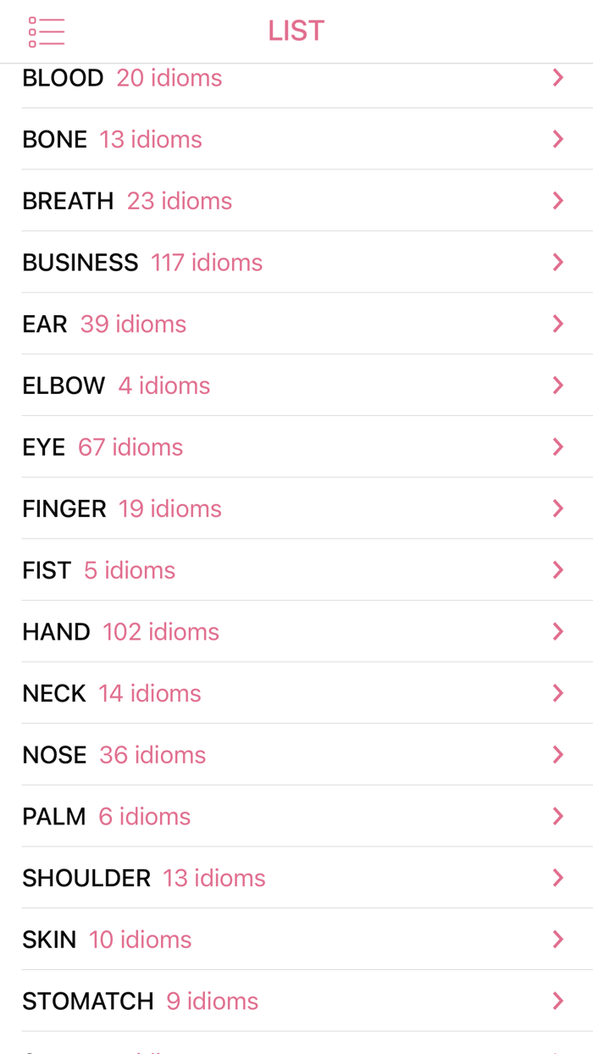Open the list menu icon top-left
Image resolution: width=593 pixels, height=1054 pixels.
47,31
